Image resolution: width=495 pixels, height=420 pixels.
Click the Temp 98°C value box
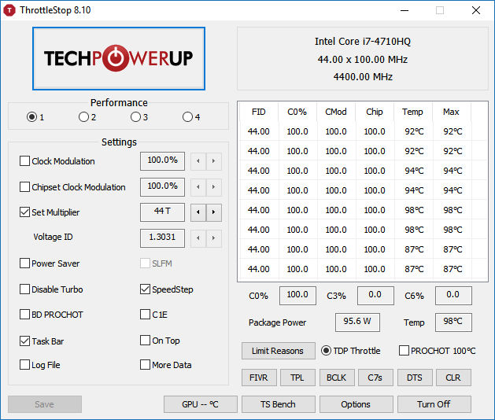[453, 322]
